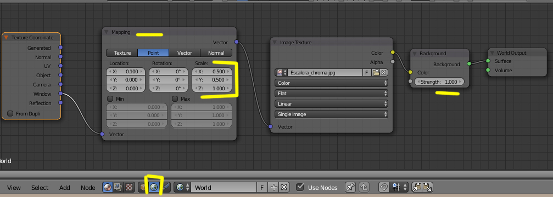Collapse the World Output node
This screenshot has height=197, width=553.
[x=492, y=53]
